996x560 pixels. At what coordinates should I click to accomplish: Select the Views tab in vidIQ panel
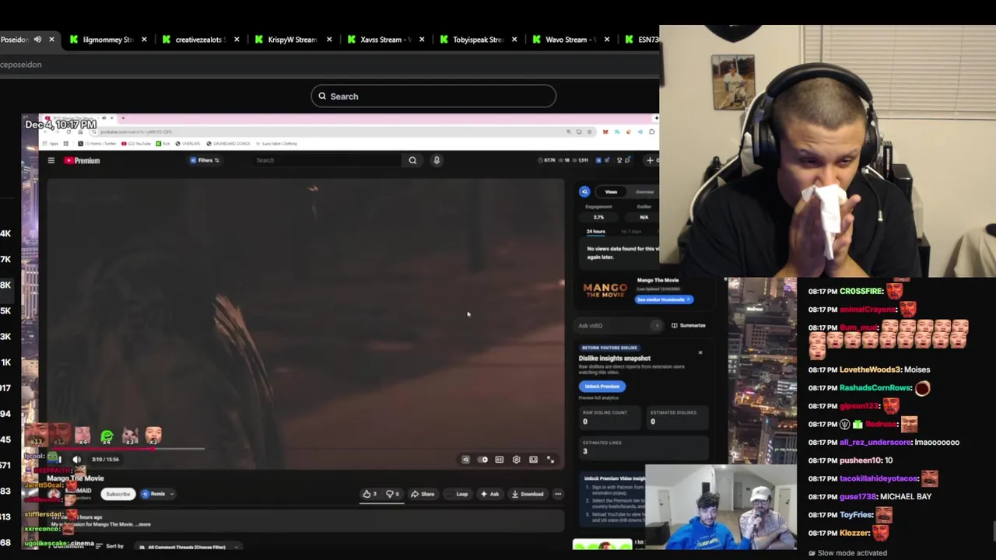point(611,191)
